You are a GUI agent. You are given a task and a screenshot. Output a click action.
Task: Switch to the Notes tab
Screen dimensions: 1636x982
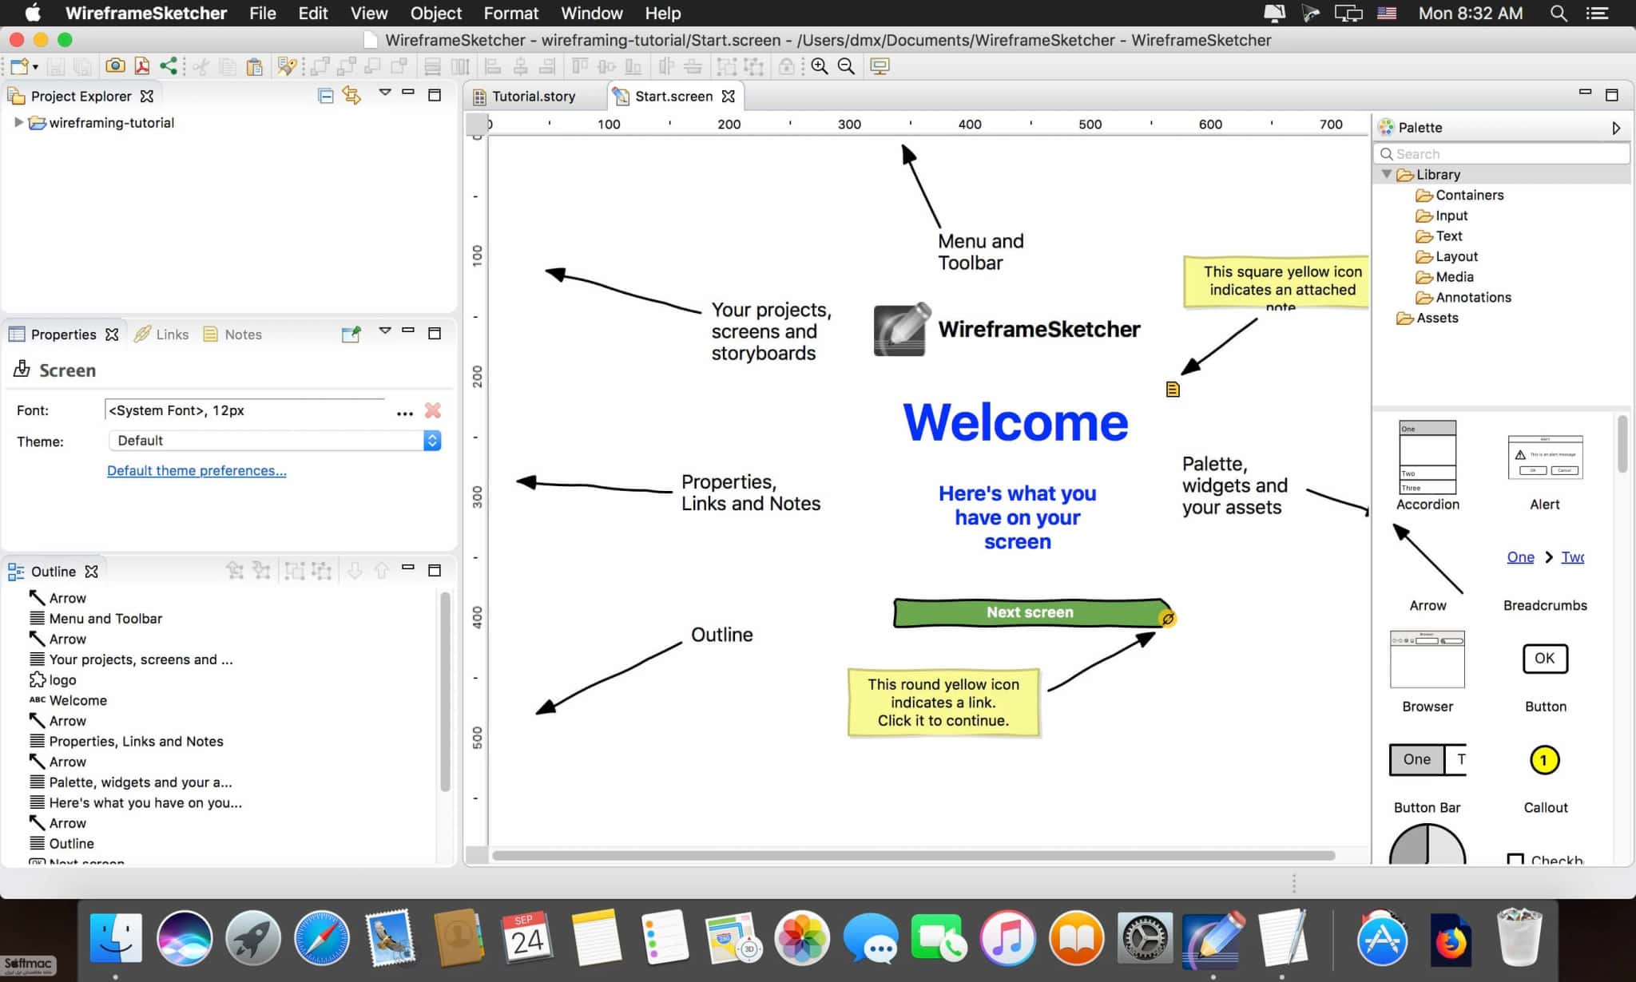232,335
